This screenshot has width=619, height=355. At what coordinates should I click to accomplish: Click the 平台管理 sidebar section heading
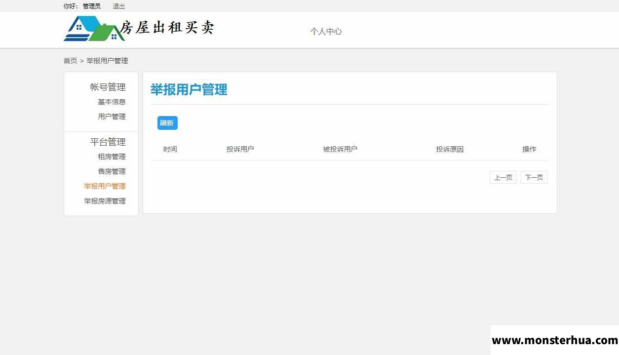(x=108, y=142)
